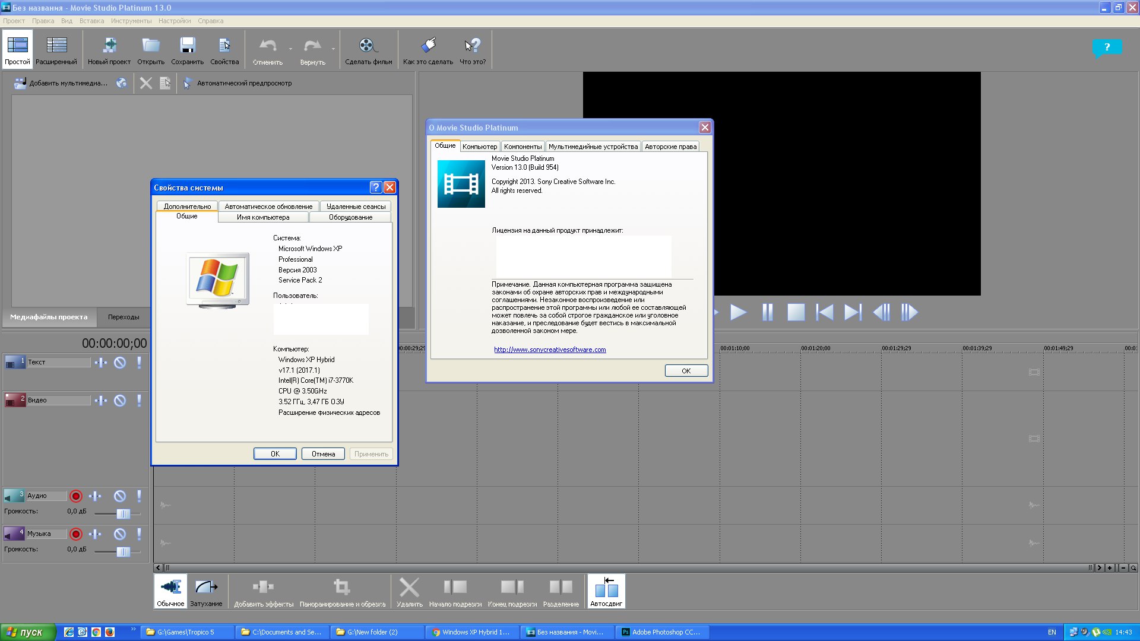Solo the Музыка track

point(139,534)
